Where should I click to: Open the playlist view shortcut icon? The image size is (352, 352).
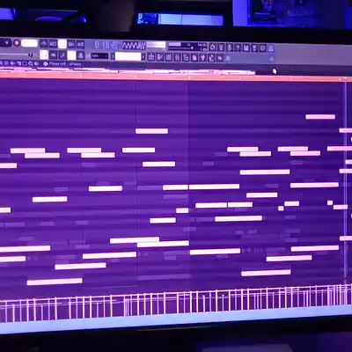(151, 57)
